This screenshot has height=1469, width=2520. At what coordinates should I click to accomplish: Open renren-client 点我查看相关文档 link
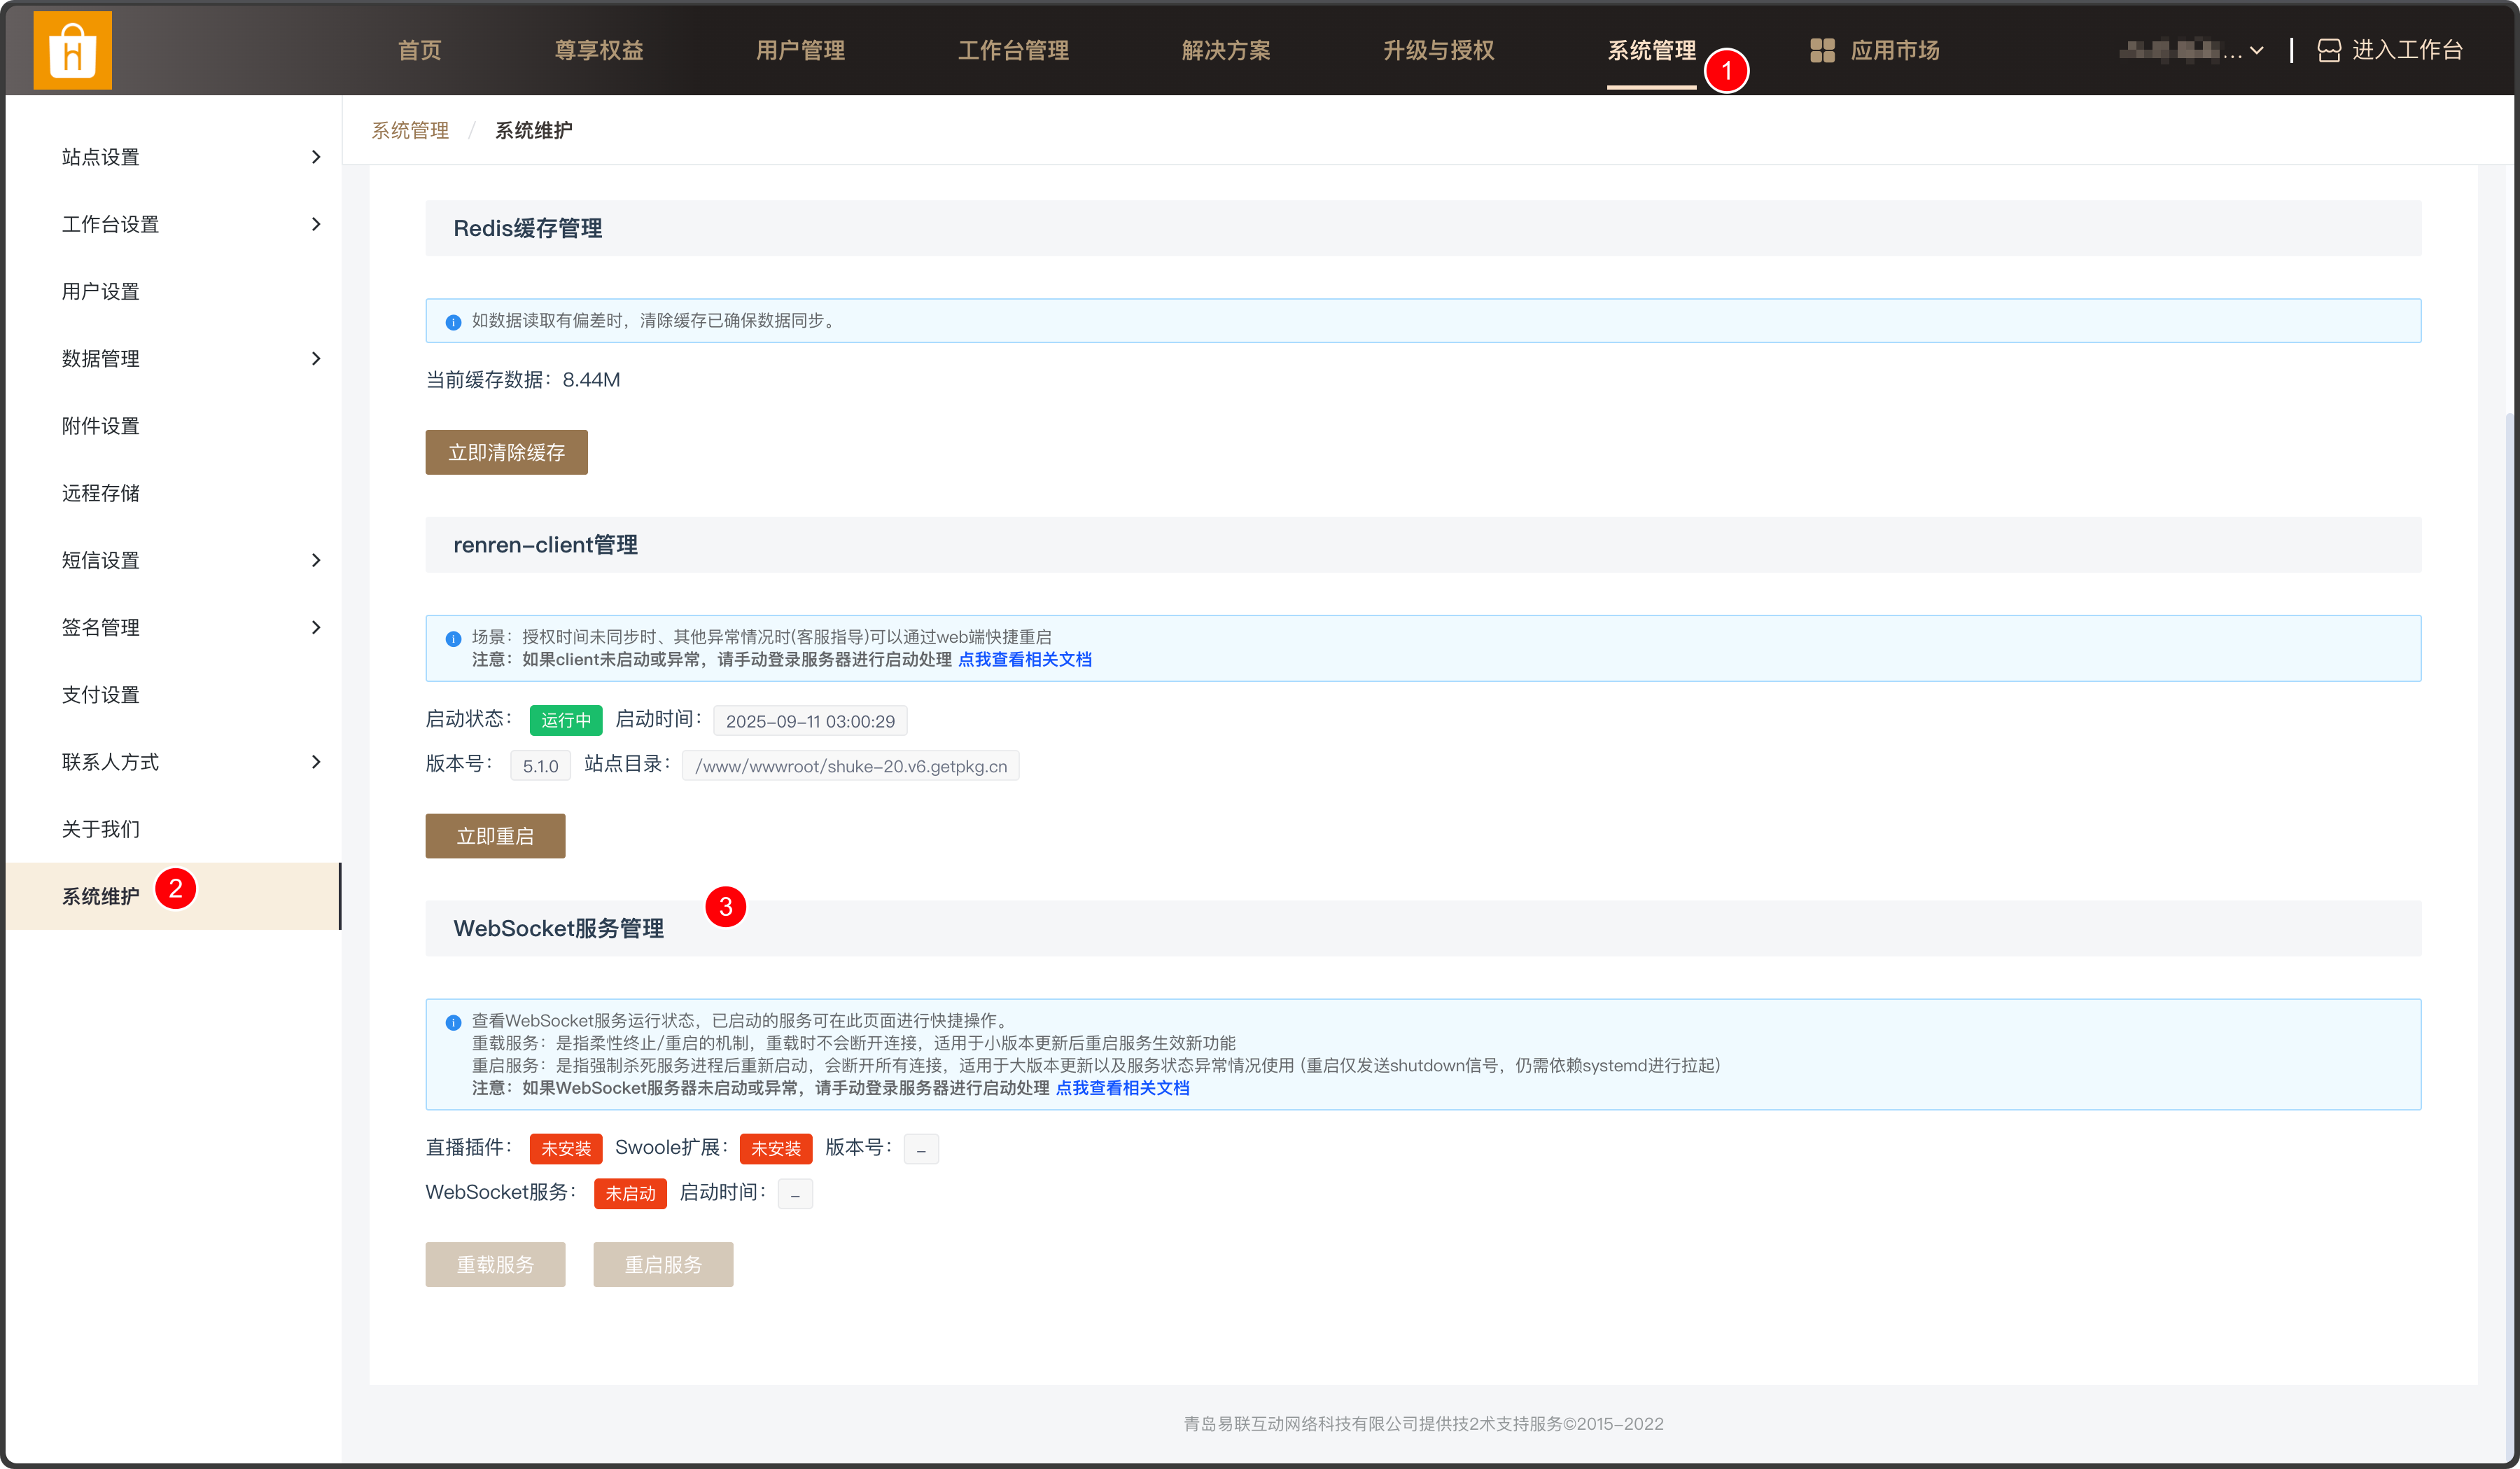pyautogui.click(x=1025, y=659)
